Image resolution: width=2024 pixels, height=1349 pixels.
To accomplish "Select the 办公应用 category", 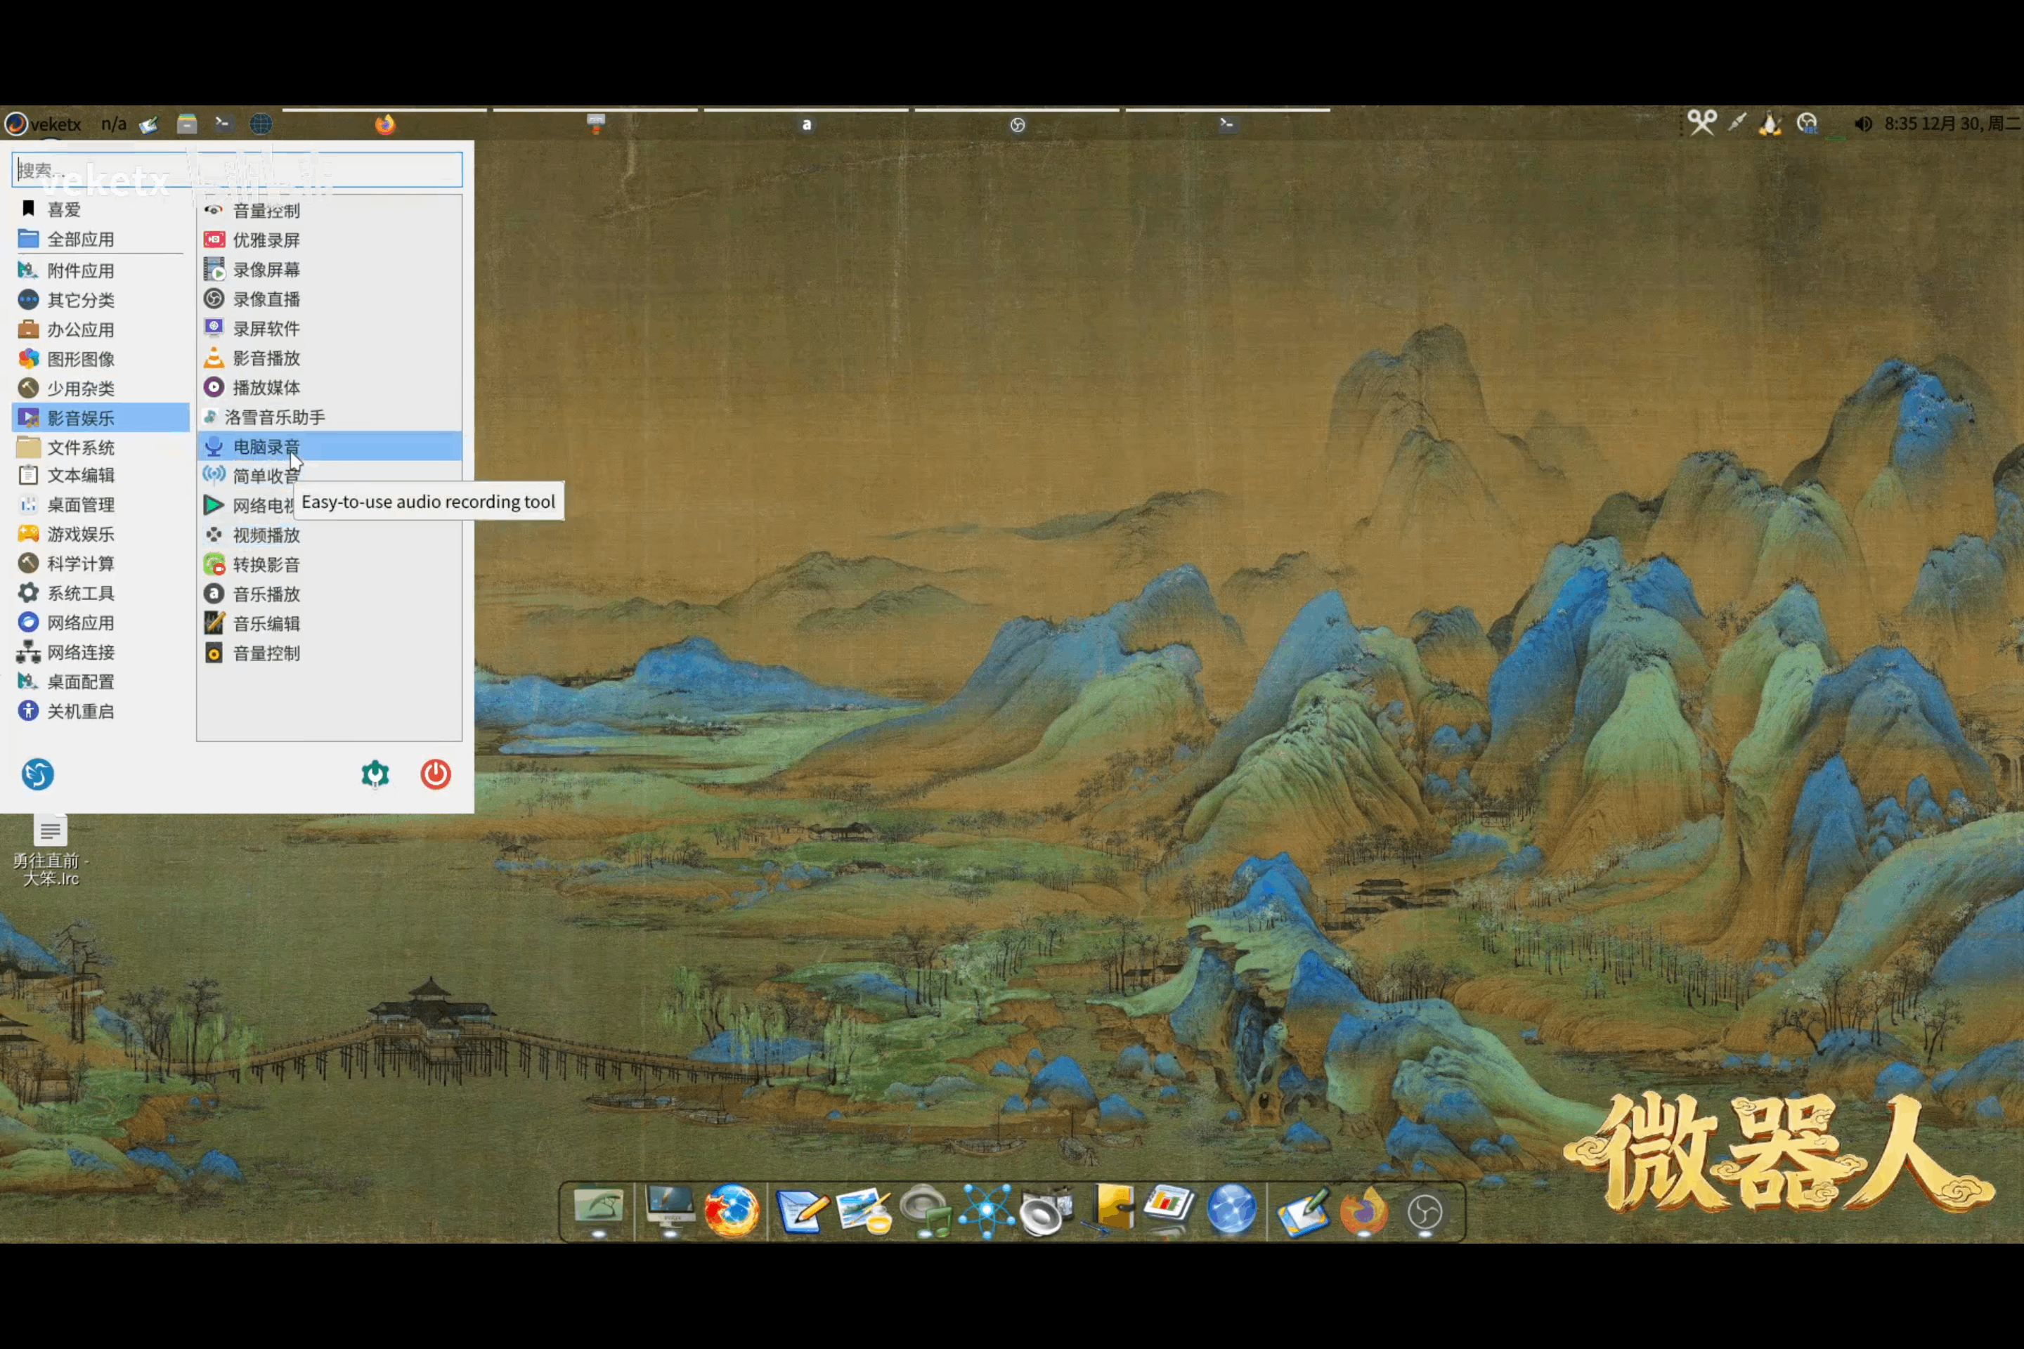I will tap(100, 330).
